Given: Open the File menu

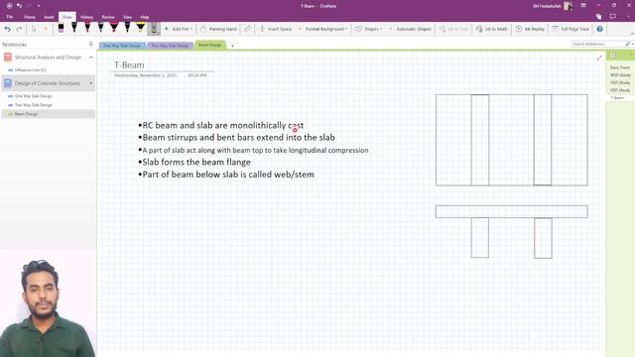Looking at the screenshot, I should (x=10, y=17).
